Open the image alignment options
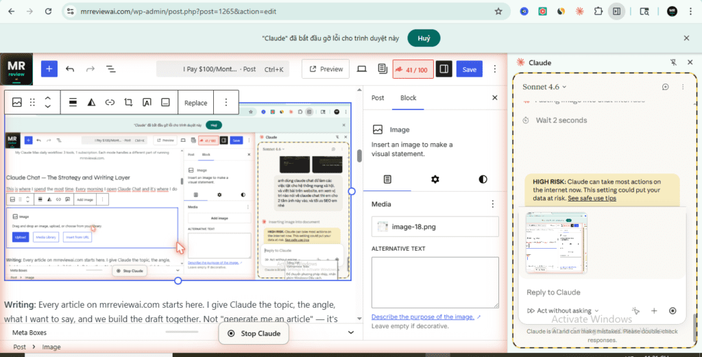The image size is (702, 357). (x=73, y=103)
